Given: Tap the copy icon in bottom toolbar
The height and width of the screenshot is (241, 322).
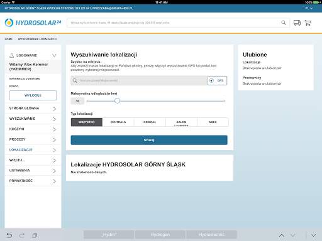Looking at the screenshot, I should 35,235.
